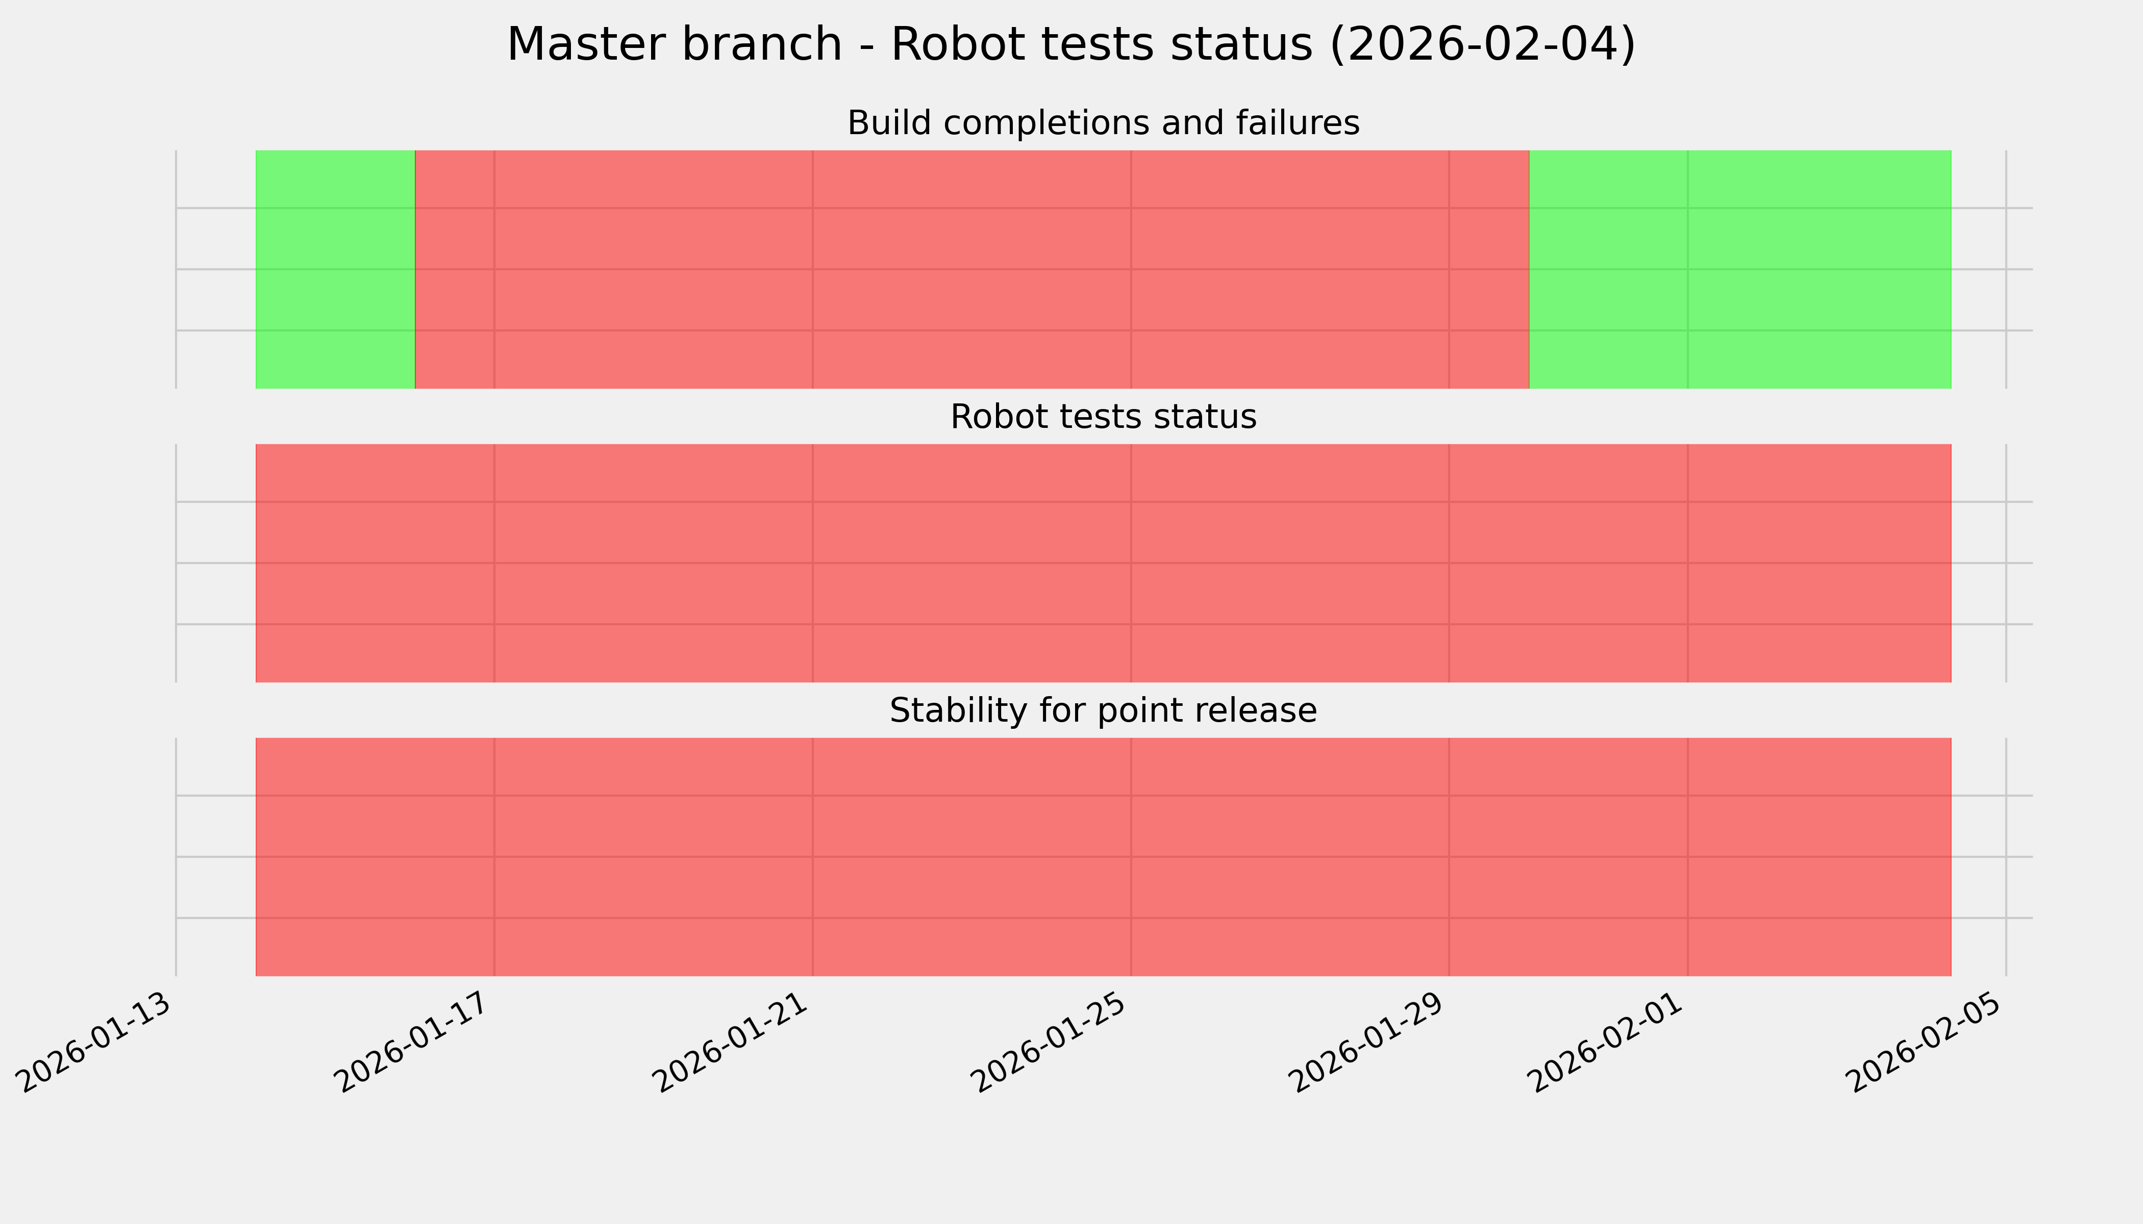Click the "(2026-02-04)" date in the main title

point(1482,44)
